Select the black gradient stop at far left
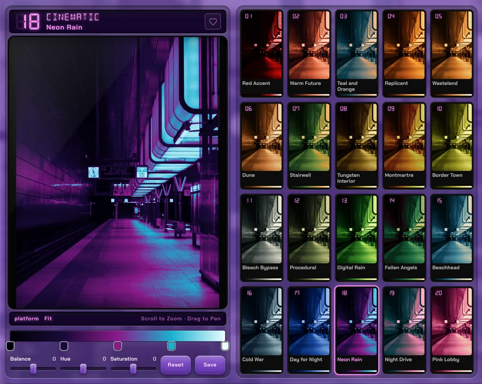Viewport: 482px width, 384px height. point(10,346)
